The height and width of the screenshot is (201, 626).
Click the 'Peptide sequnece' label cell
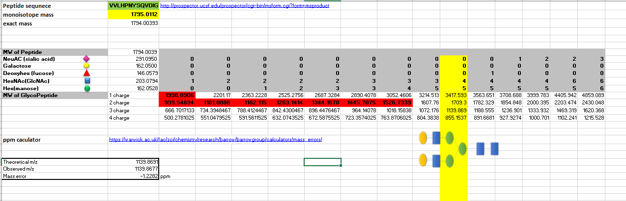pyautogui.click(x=54, y=6)
